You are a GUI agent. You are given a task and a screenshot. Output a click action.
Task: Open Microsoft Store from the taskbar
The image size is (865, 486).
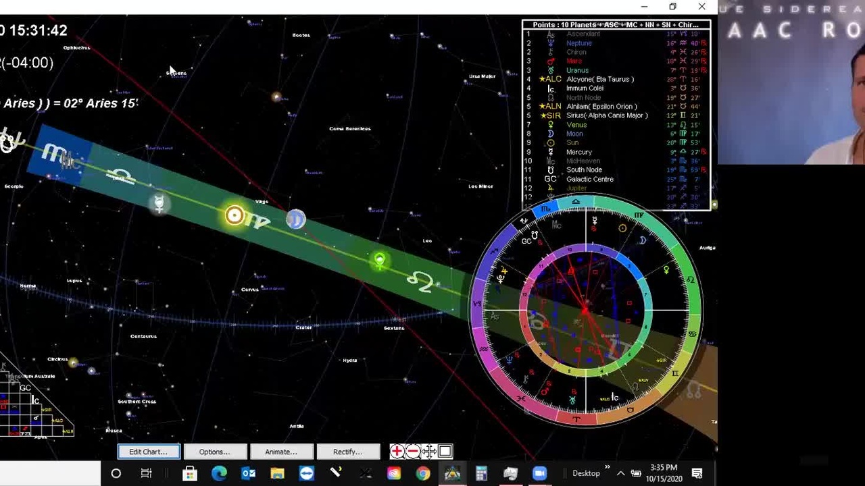pyautogui.click(x=190, y=473)
